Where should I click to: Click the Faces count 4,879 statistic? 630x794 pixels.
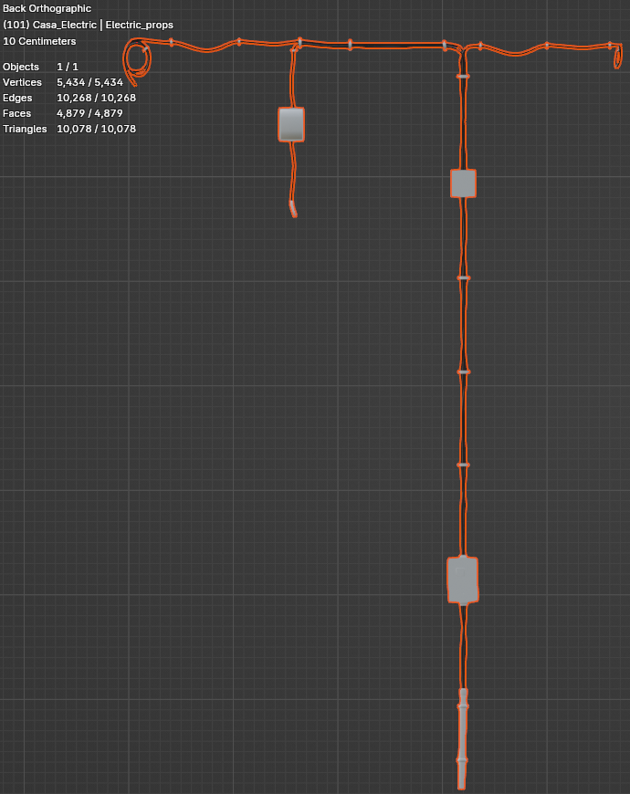(89, 113)
